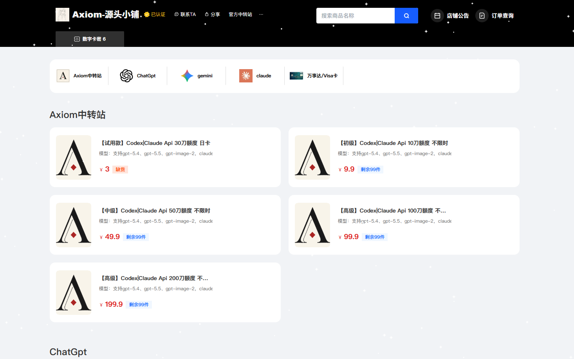Click the Gemini star logo icon
Viewport: 574px width, 359px height.
point(187,76)
